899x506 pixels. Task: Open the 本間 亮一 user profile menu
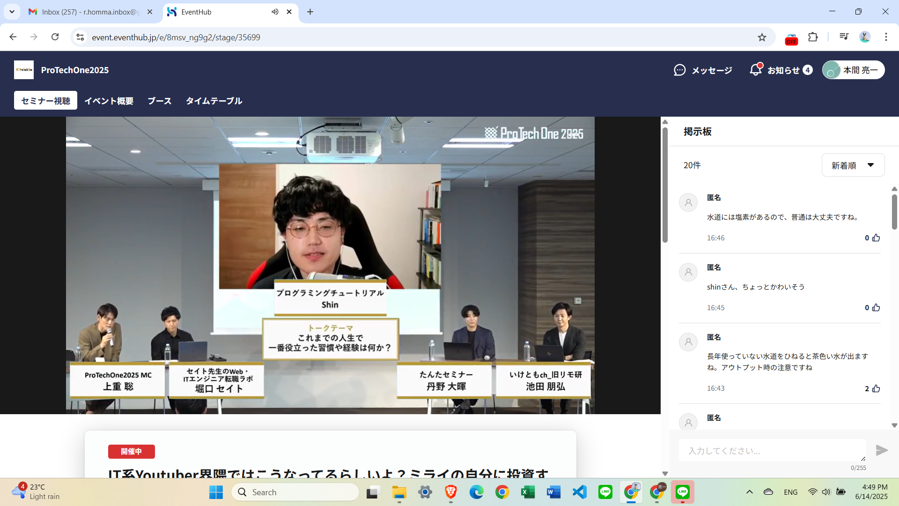coord(853,70)
